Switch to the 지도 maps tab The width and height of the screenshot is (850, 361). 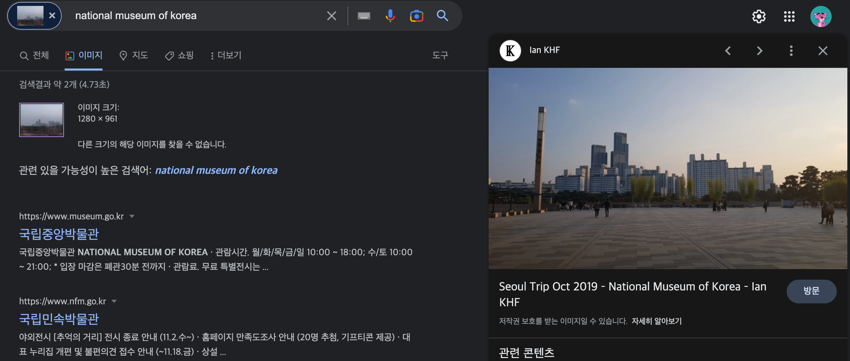click(134, 55)
